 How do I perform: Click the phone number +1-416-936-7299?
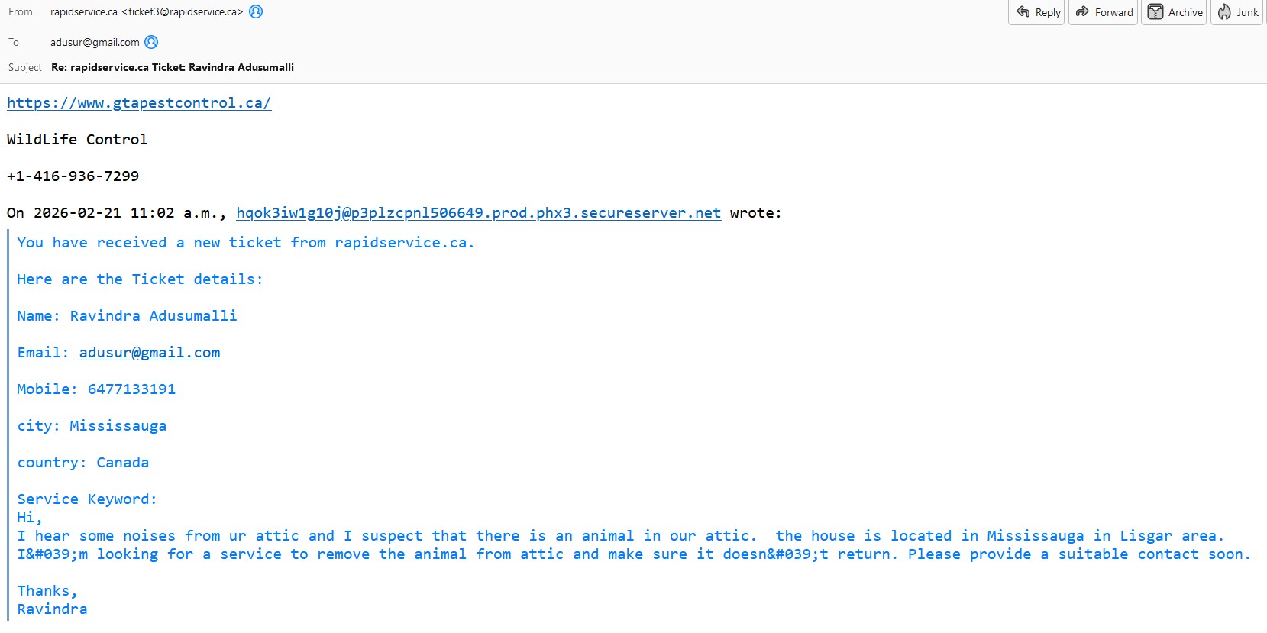pyautogui.click(x=73, y=176)
